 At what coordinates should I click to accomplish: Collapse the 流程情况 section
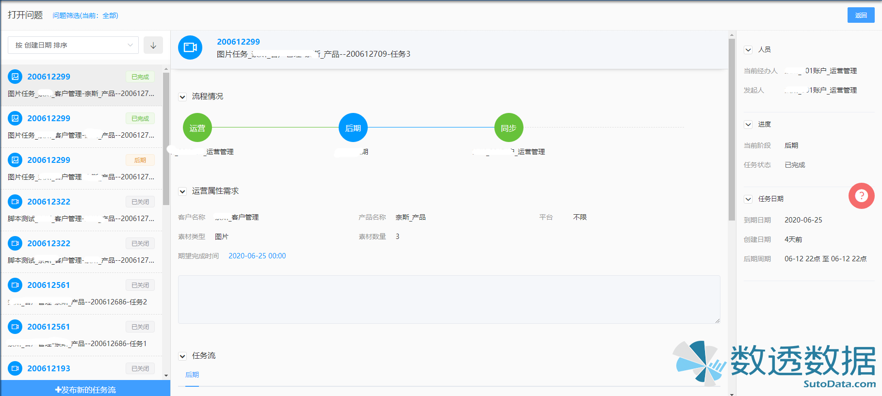pyautogui.click(x=182, y=97)
